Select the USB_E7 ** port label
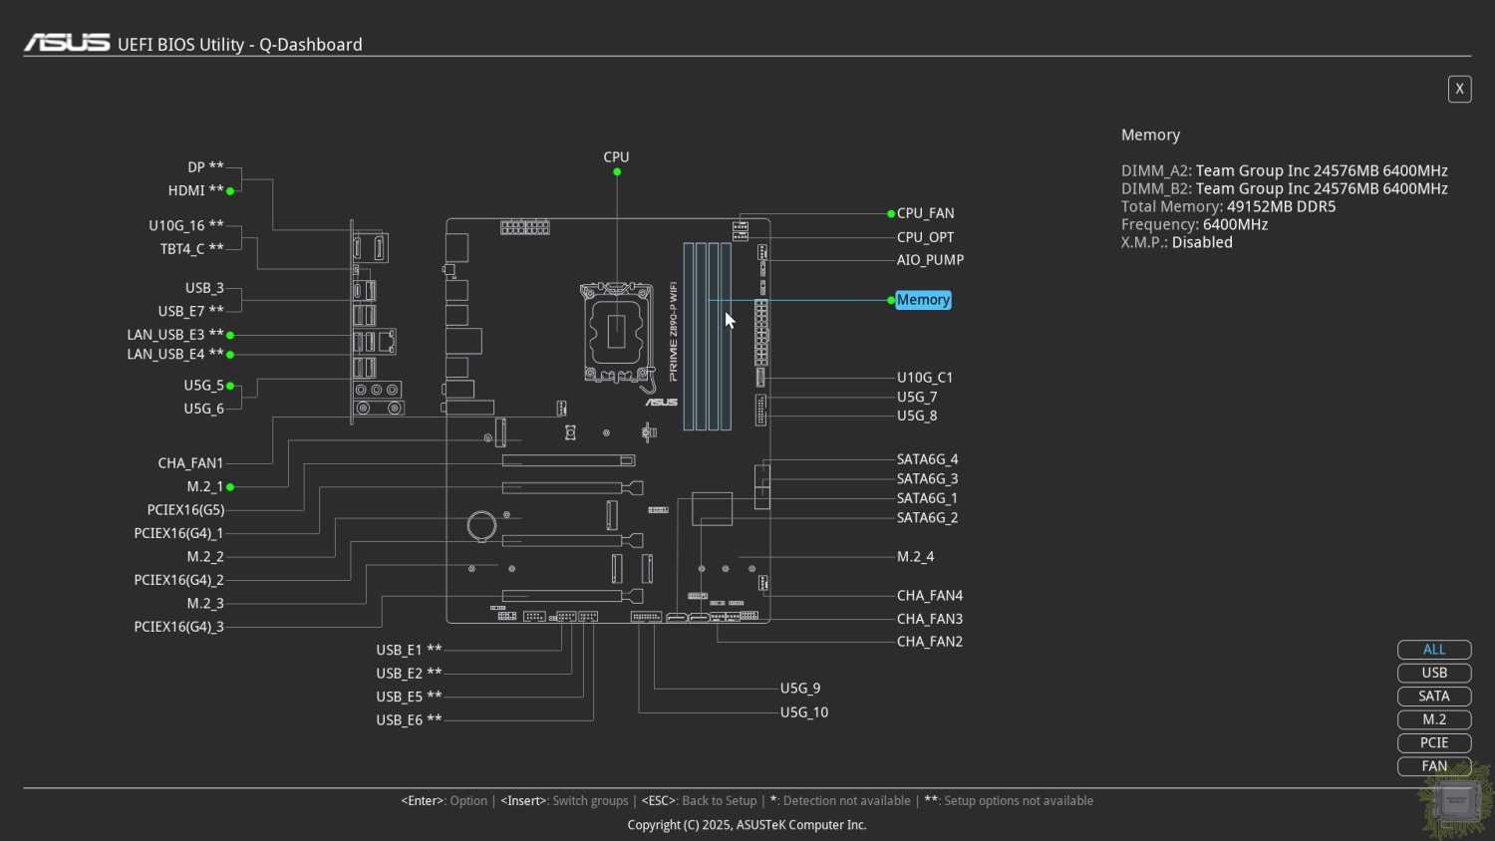The width and height of the screenshot is (1495, 841). (191, 311)
